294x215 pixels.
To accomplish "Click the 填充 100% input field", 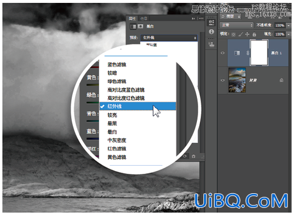I will click(280, 34).
